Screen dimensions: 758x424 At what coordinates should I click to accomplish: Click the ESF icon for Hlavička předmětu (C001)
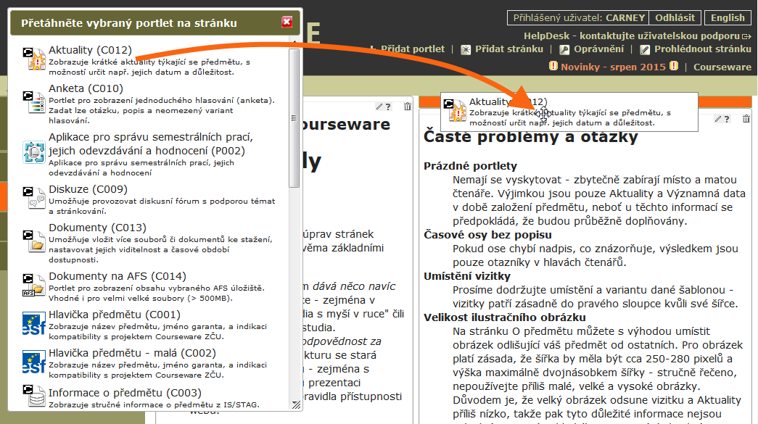click(34, 323)
